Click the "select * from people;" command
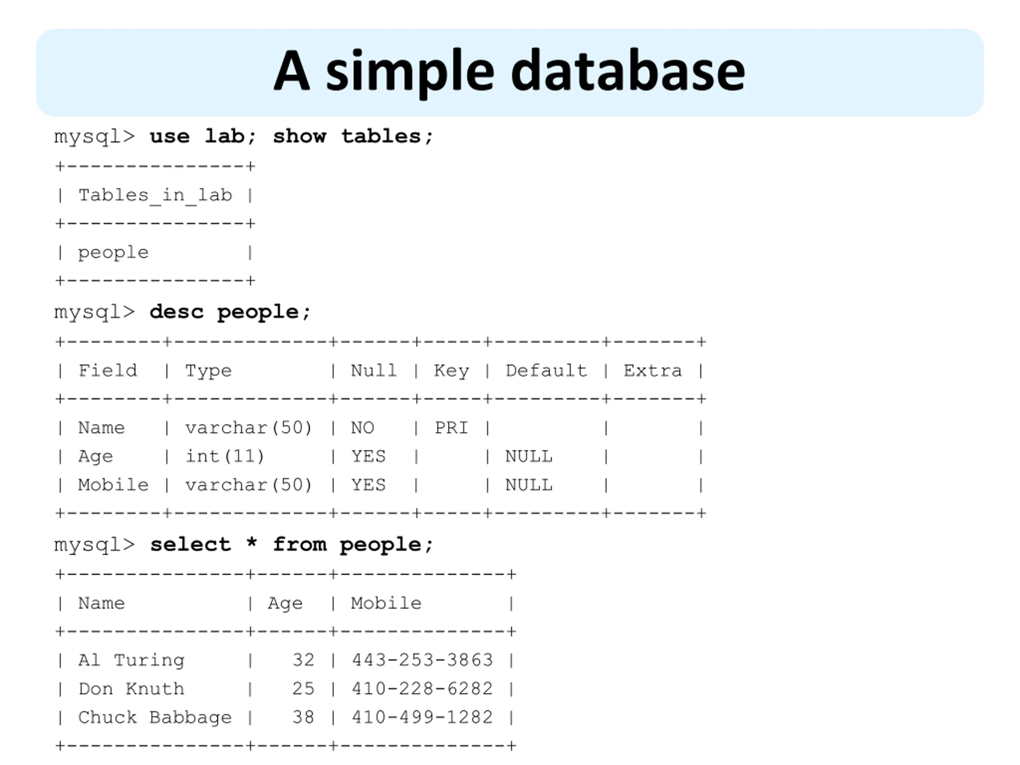The height and width of the screenshot is (765, 1020). (291, 545)
